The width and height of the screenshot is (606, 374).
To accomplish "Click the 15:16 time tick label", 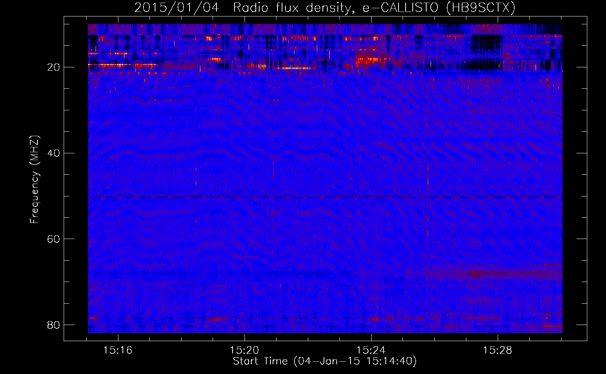I will [x=118, y=350].
